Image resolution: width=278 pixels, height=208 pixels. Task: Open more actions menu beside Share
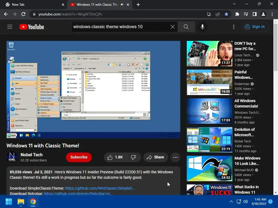pyautogui.click(x=175, y=157)
